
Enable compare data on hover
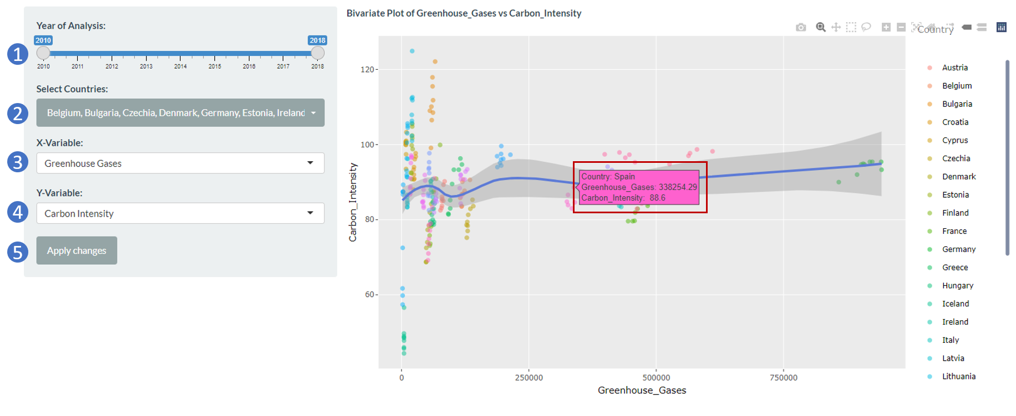pos(982,27)
